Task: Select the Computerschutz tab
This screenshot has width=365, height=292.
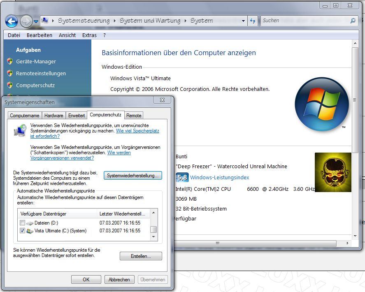Action: 106,115
